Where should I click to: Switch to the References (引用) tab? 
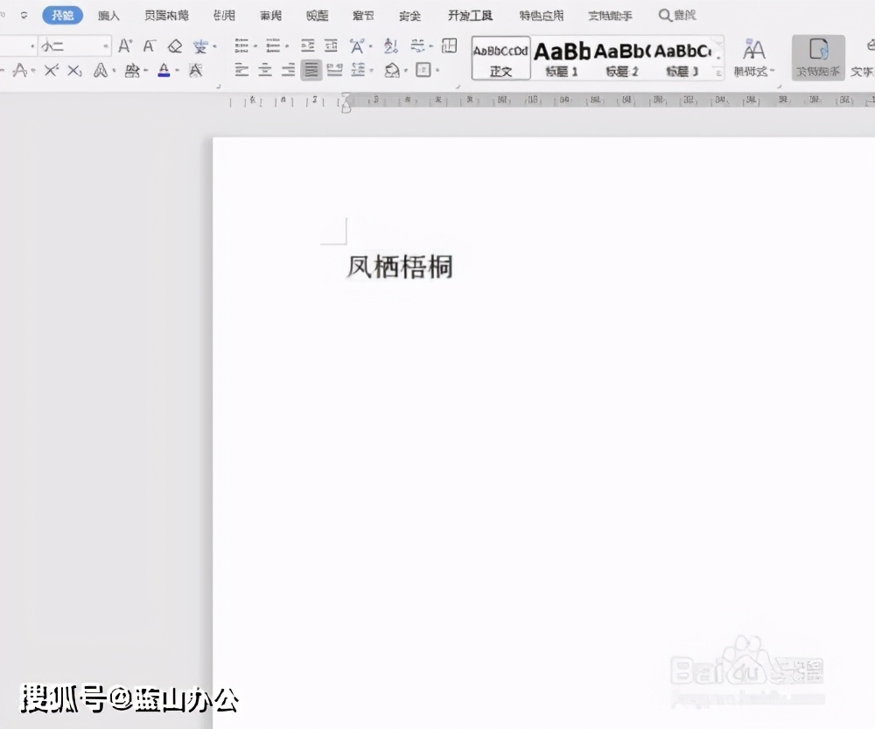[224, 16]
